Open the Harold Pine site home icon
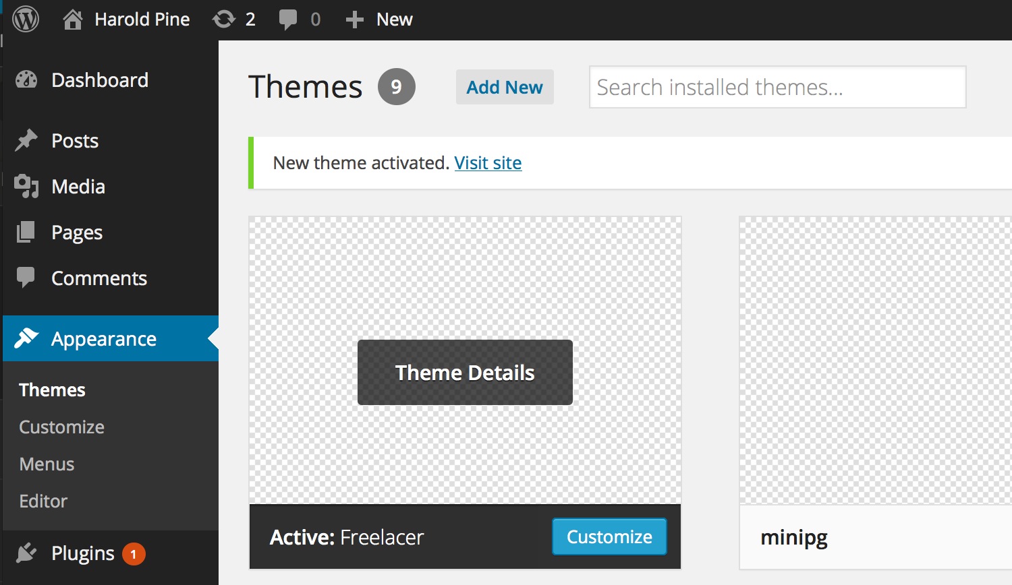This screenshot has height=585, width=1012. [73, 20]
